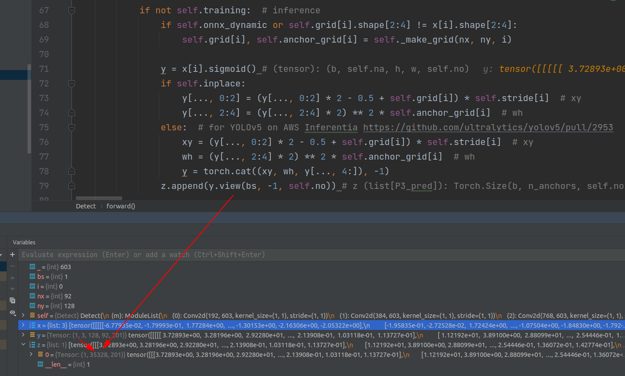Click the inline y: tensor value hint
This screenshot has width=625, height=376.
point(554,69)
